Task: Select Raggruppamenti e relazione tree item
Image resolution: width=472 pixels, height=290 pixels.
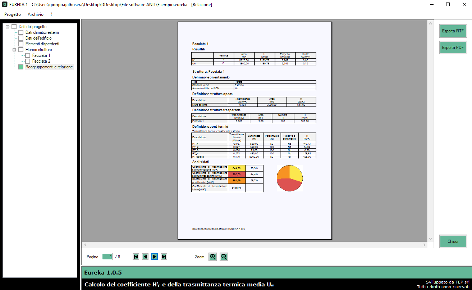Action: coord(49,67)
